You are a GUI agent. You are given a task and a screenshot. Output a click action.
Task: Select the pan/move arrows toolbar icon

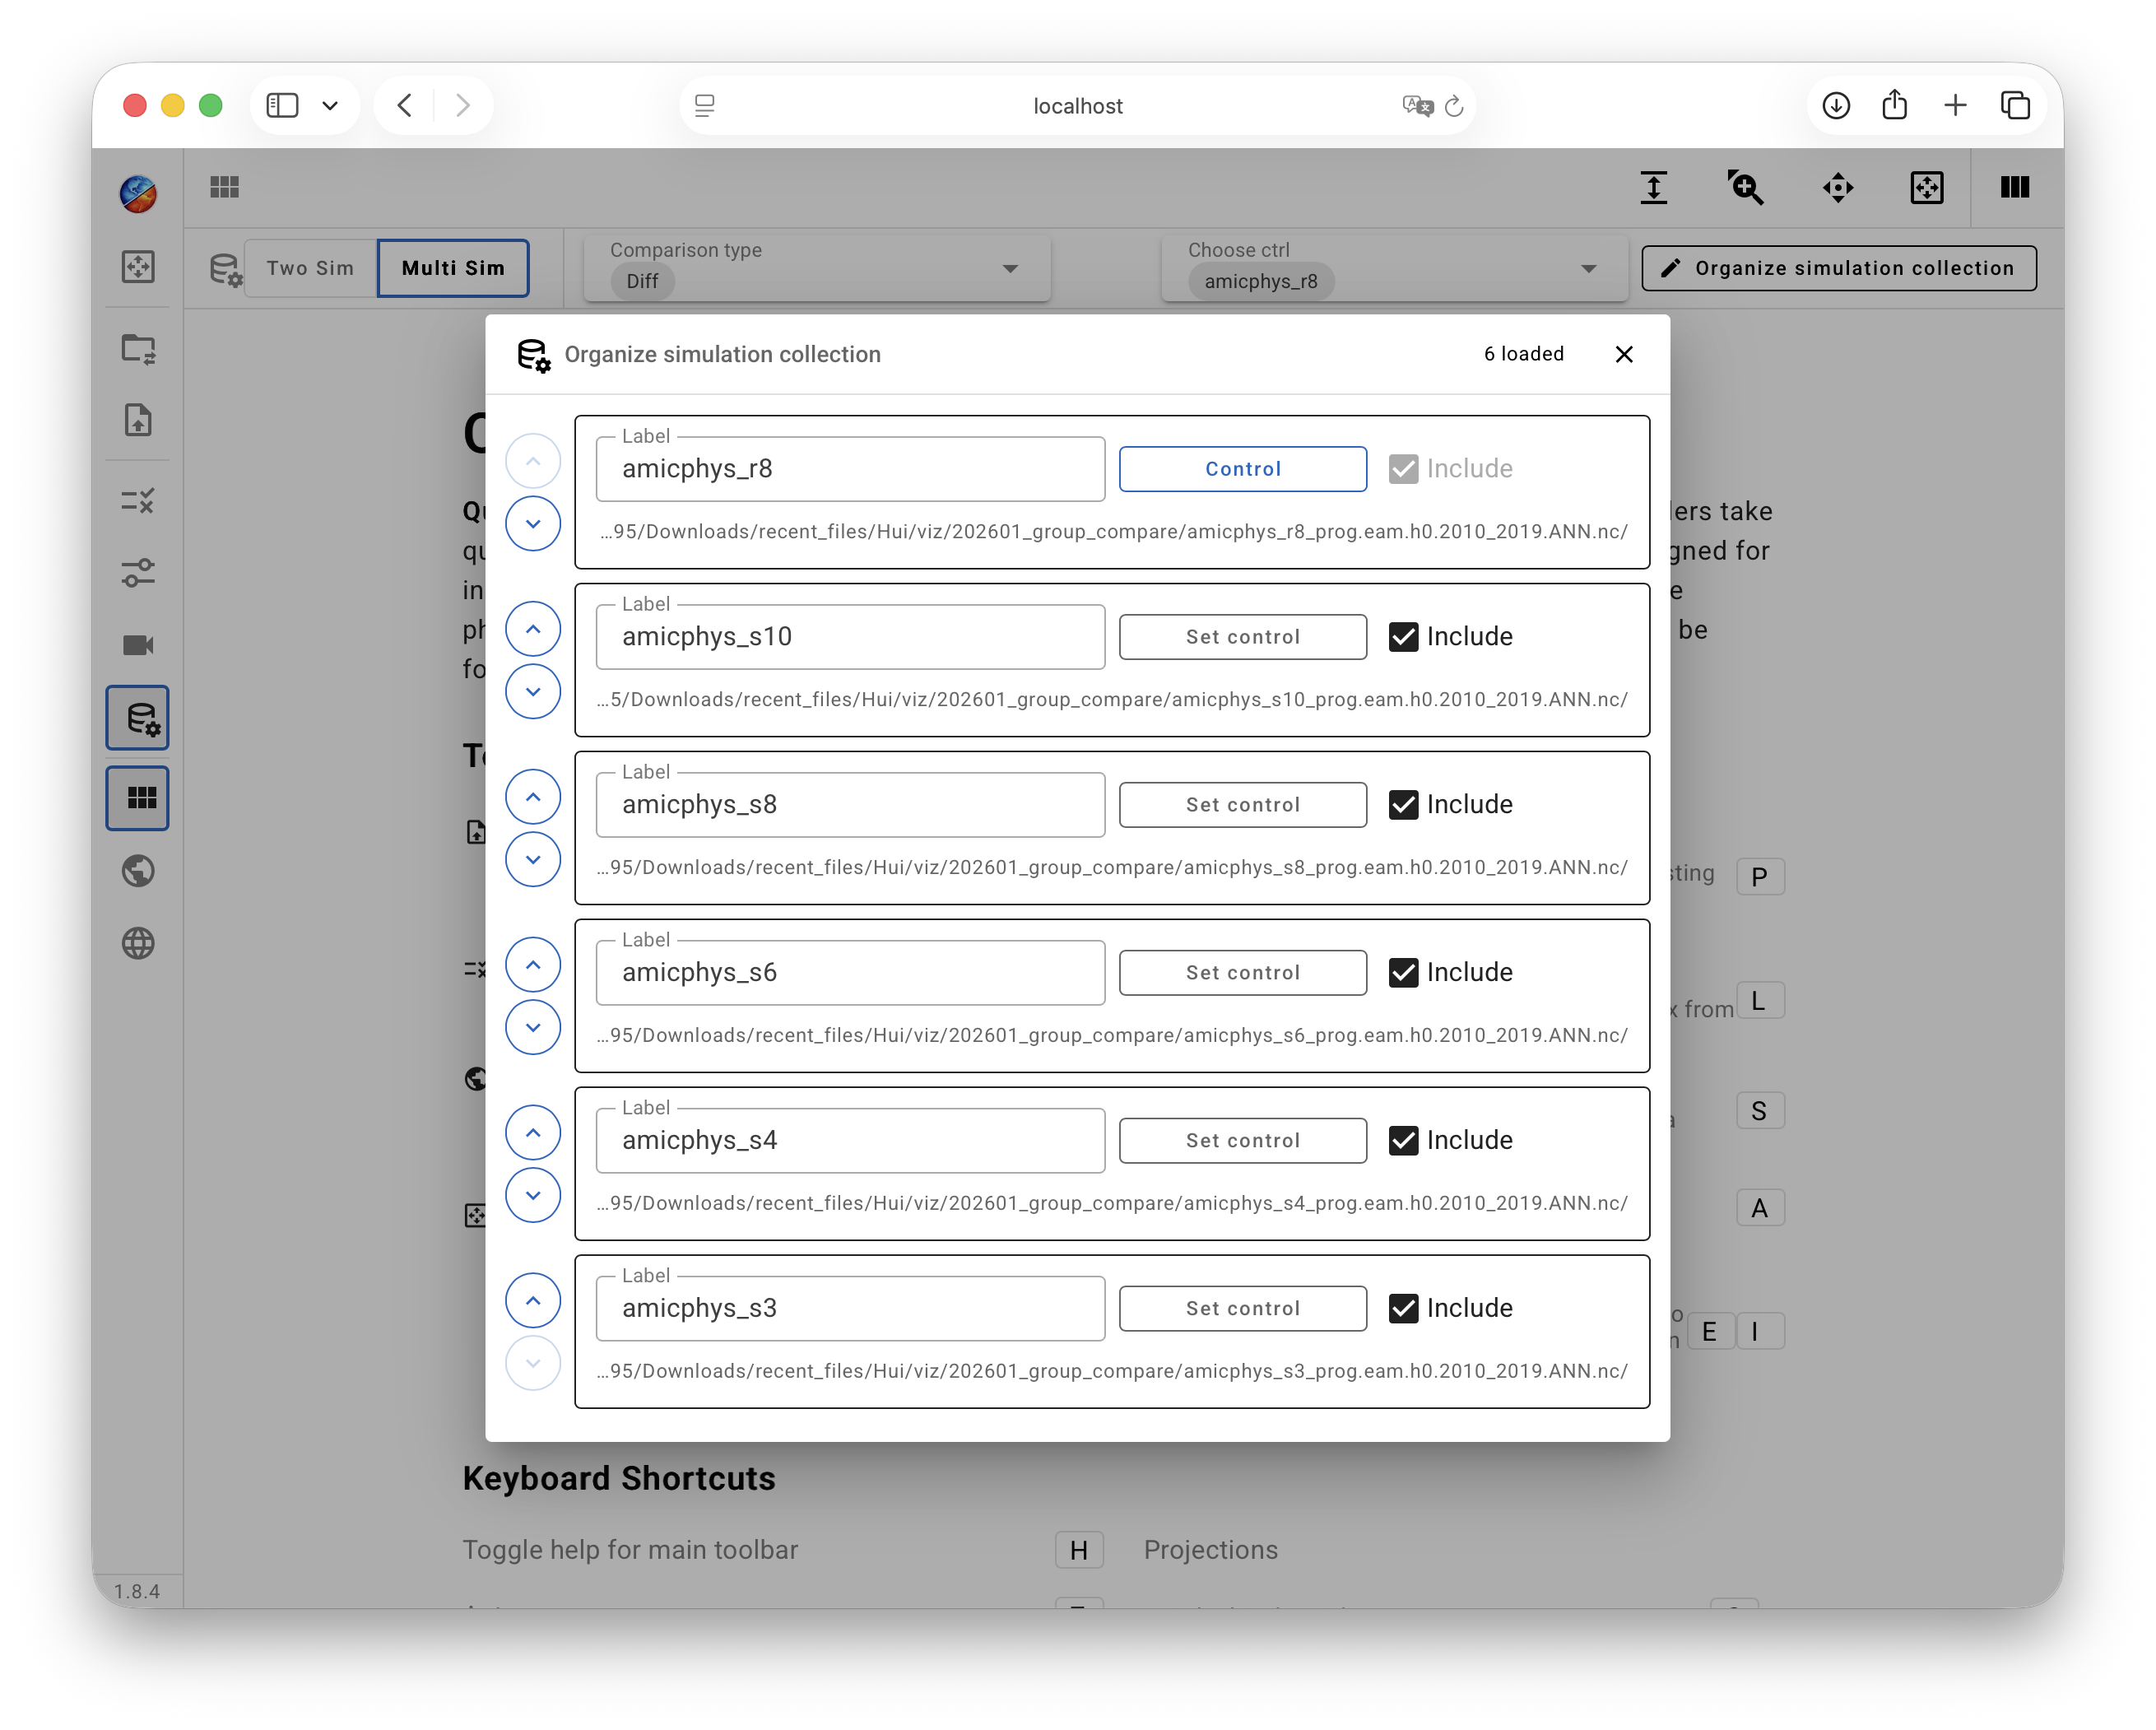pos(1837,187)
